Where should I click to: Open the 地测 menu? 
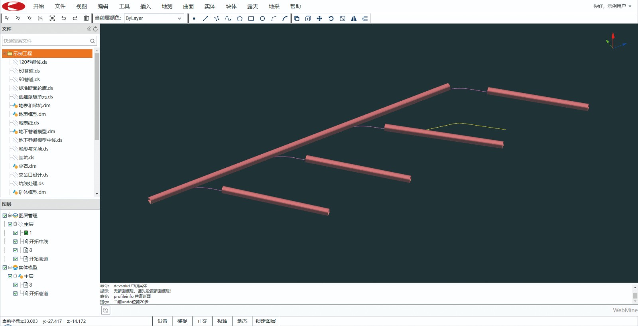point(167,6)
